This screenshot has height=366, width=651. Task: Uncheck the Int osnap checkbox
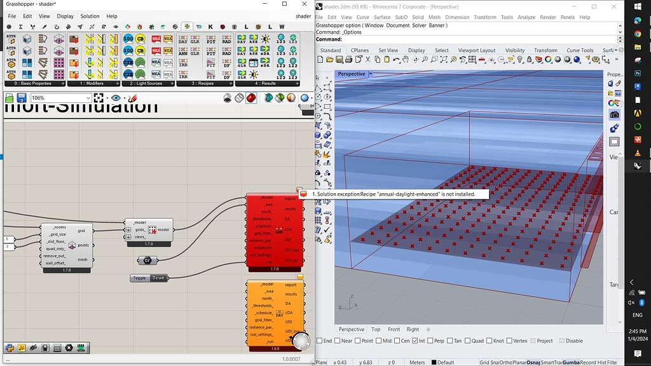click(415, 341)
